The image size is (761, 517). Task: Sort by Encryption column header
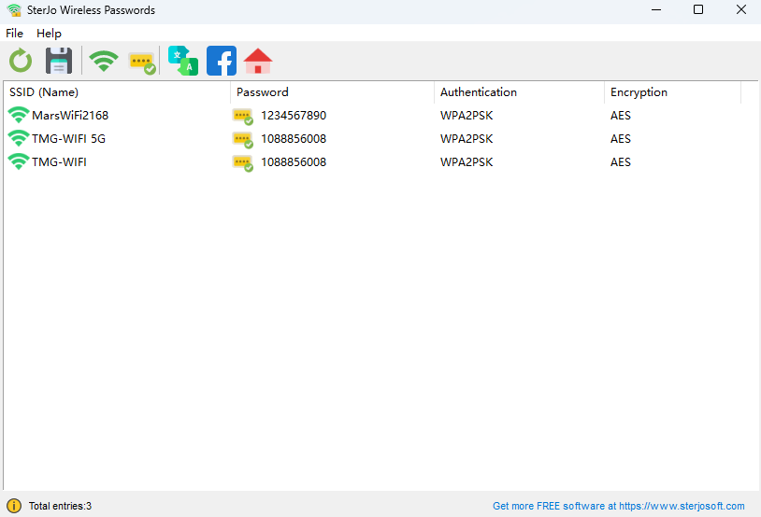click(673, 92)
